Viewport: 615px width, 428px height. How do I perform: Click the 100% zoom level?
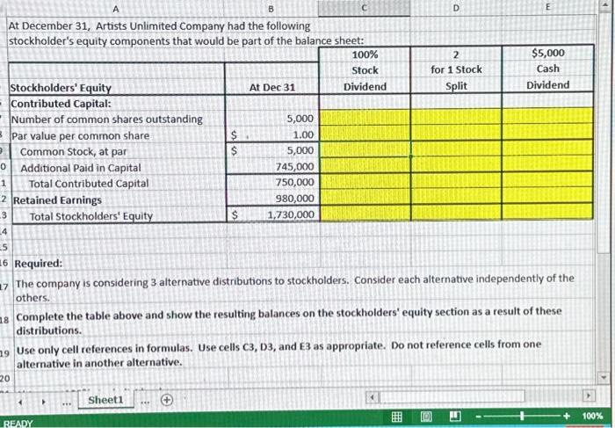[592, 416]
